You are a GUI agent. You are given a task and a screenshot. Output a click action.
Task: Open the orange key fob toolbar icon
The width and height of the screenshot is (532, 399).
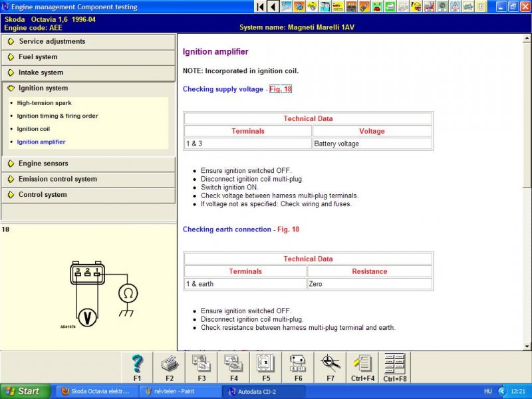click(364, 7)
